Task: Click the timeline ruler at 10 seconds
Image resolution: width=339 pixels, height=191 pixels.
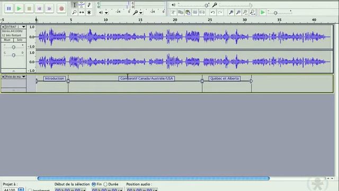Action: [106, 20]
